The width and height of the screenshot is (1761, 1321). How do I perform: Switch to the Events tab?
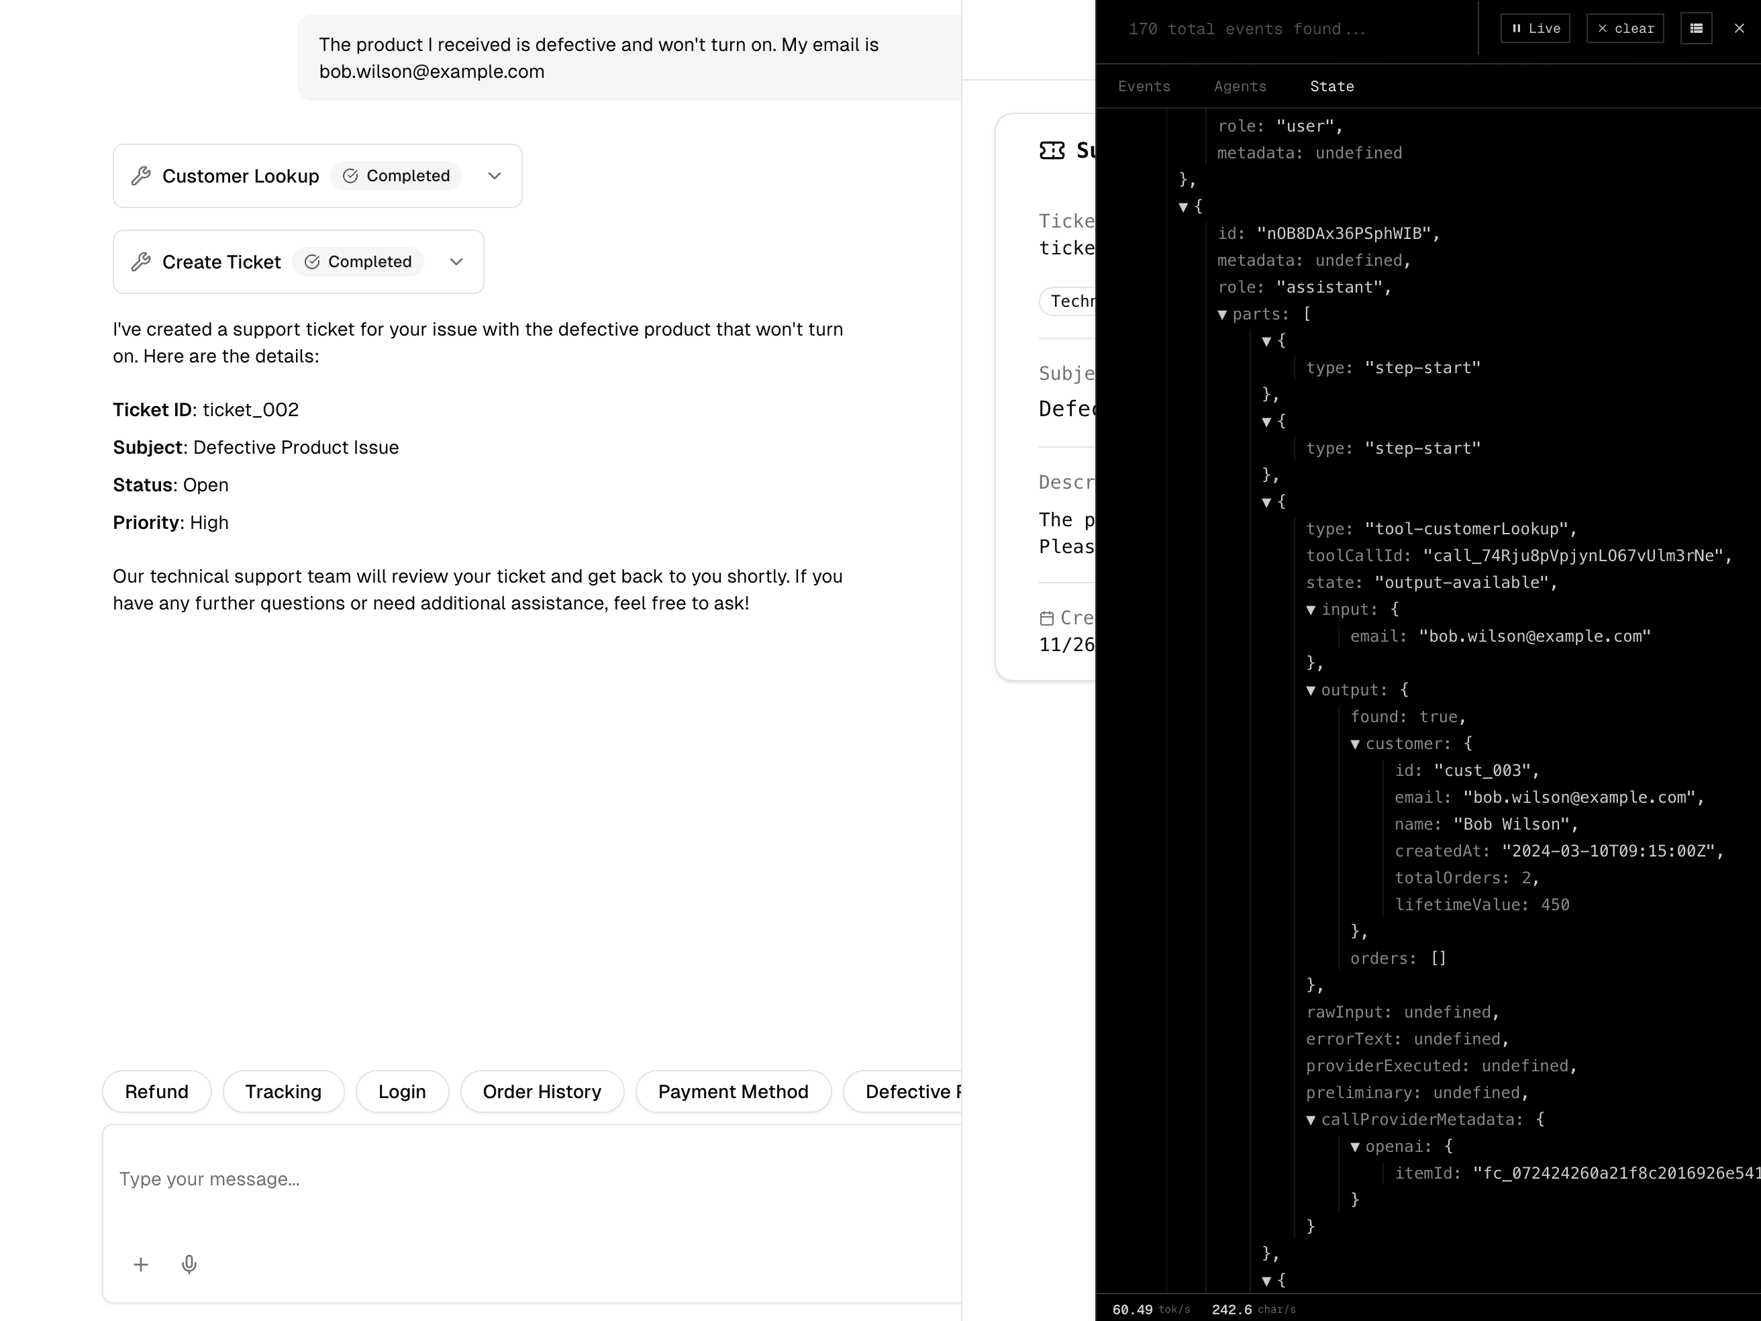pyautogui.click(x=1144, y=87)
